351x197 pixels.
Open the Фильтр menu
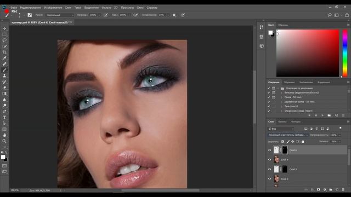click(106, 8)
